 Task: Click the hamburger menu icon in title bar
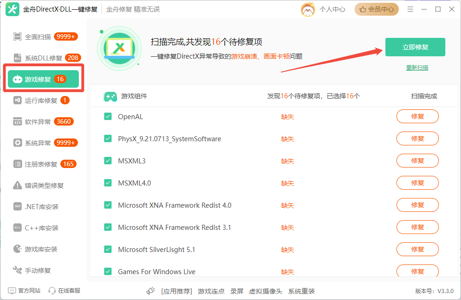click(410, 9)
